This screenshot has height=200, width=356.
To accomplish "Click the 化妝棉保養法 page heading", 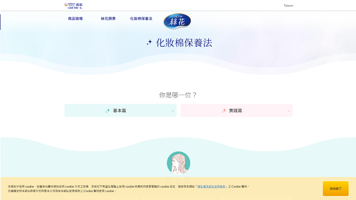I will coord(184,43).
